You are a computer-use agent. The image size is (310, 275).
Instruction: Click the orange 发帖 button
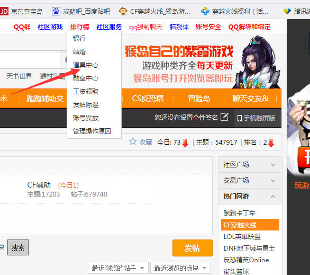click(193, 248)
